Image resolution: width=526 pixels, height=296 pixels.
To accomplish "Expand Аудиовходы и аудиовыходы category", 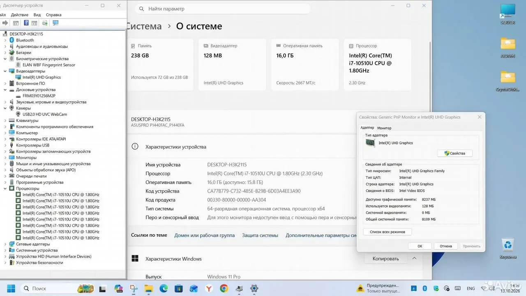I will click(5, 46).
